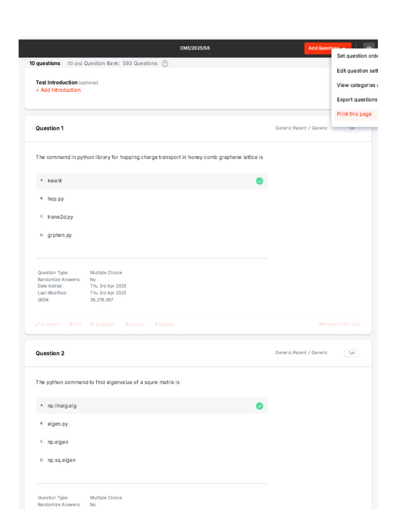Click the 1 pt badge on Question 2

[352, 353]
